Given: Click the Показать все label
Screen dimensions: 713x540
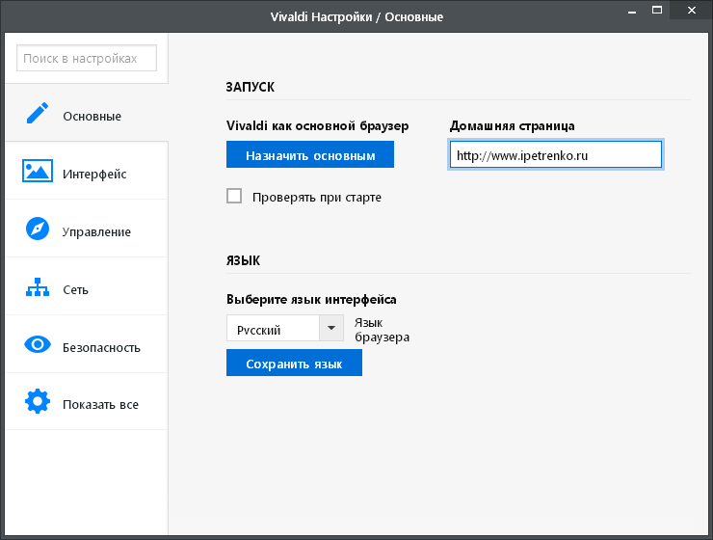Looking at the screenshot, I should pyautogui.click(x=100, y=405).
